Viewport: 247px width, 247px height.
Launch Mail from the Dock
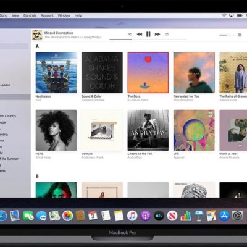[15, 216]
